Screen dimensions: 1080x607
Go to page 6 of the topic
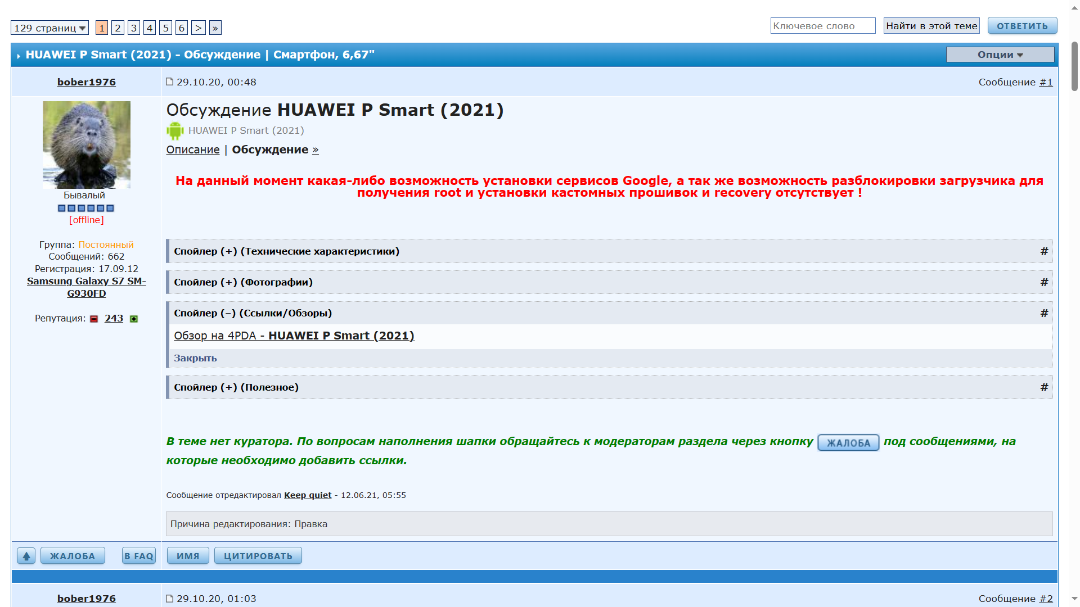(181, 28)
